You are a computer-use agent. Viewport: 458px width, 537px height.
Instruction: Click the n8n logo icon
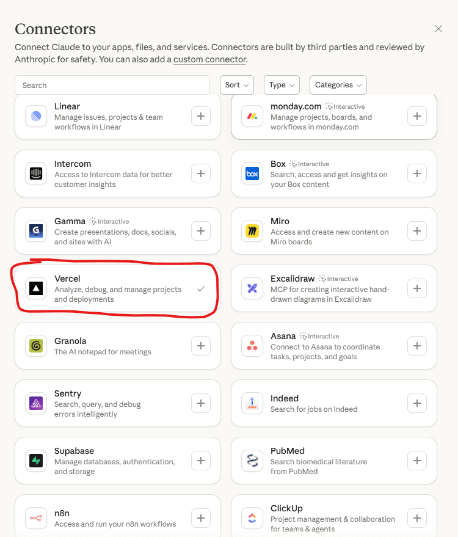pos(36,518)
